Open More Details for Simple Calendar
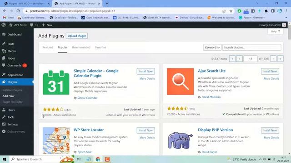The height and width of the screenshot is (163, 291). click(x=147, y=78)
